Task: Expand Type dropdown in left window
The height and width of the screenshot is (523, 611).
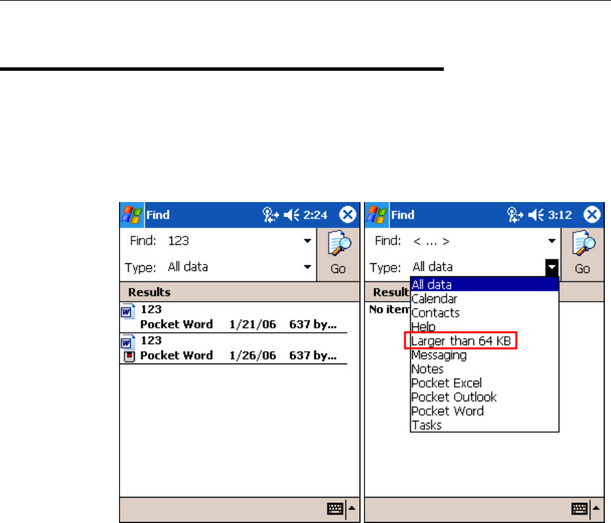Action: tap(308, 267)
